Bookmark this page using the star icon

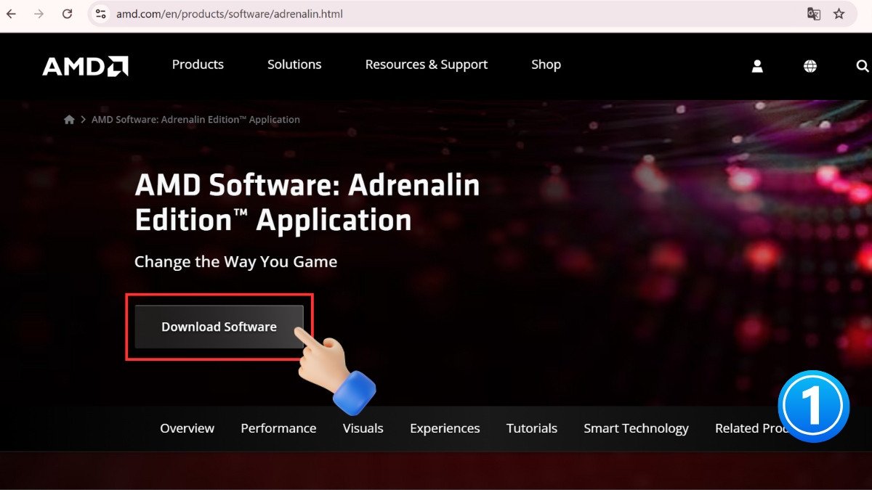[x=839, y=13]
